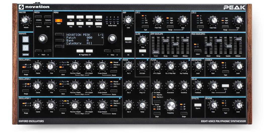This screenshot has height=140, width=264.
Task: Click the Master Volume knob
Action: [x=26, y=20]
